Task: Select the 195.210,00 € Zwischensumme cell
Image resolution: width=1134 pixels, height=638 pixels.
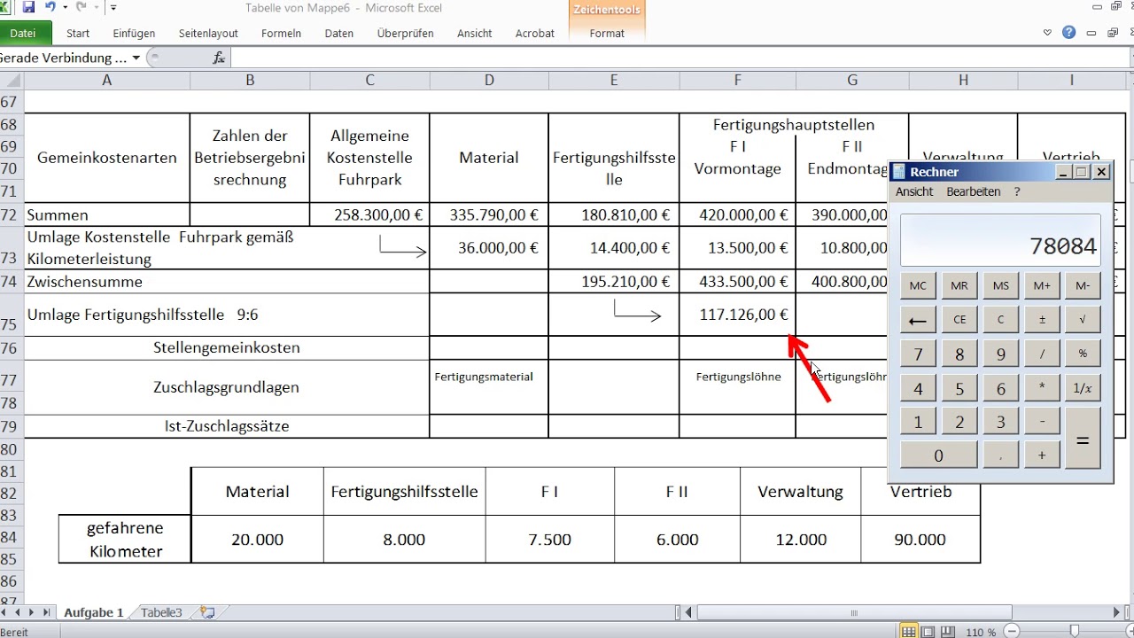Action: click(x=614, y=282)
